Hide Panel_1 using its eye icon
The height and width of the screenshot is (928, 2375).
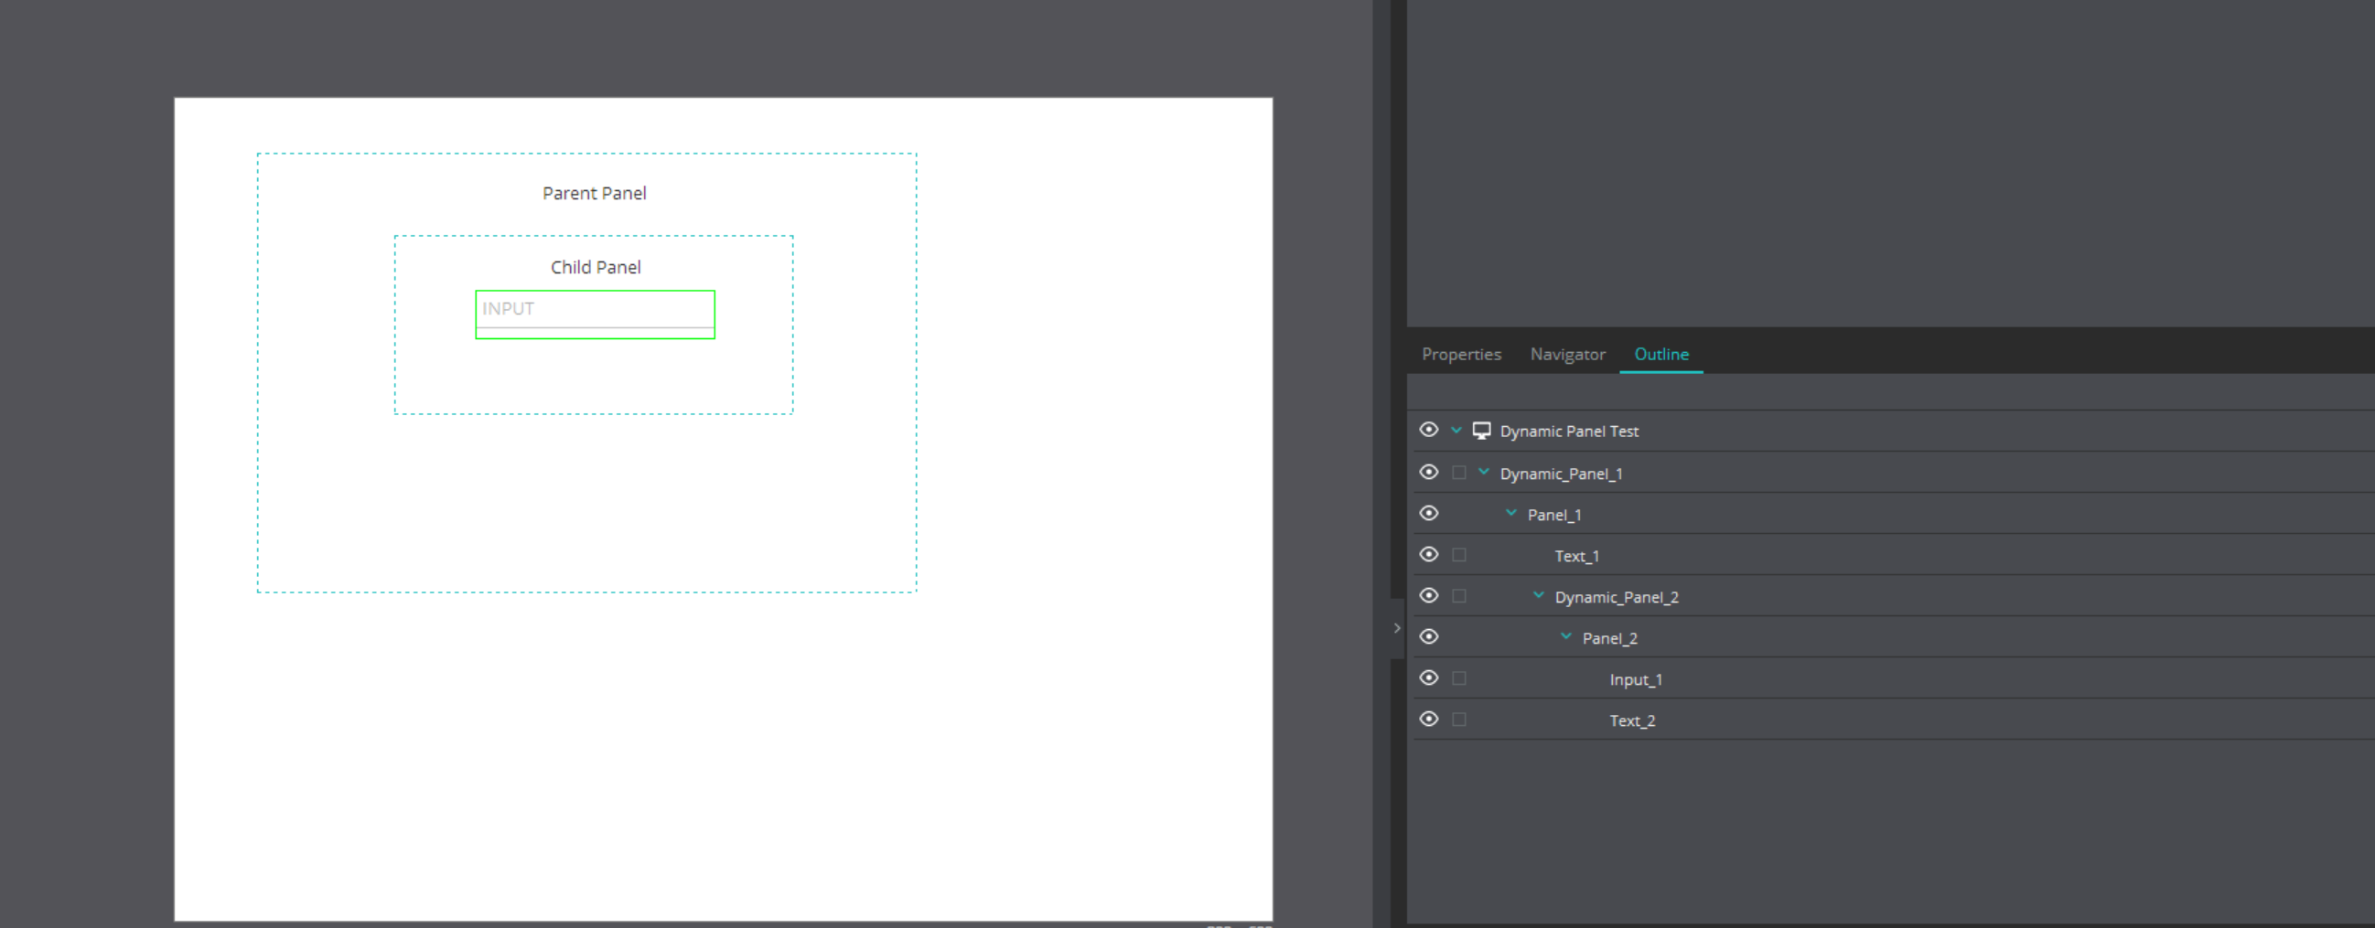[x=1428, y=513]
